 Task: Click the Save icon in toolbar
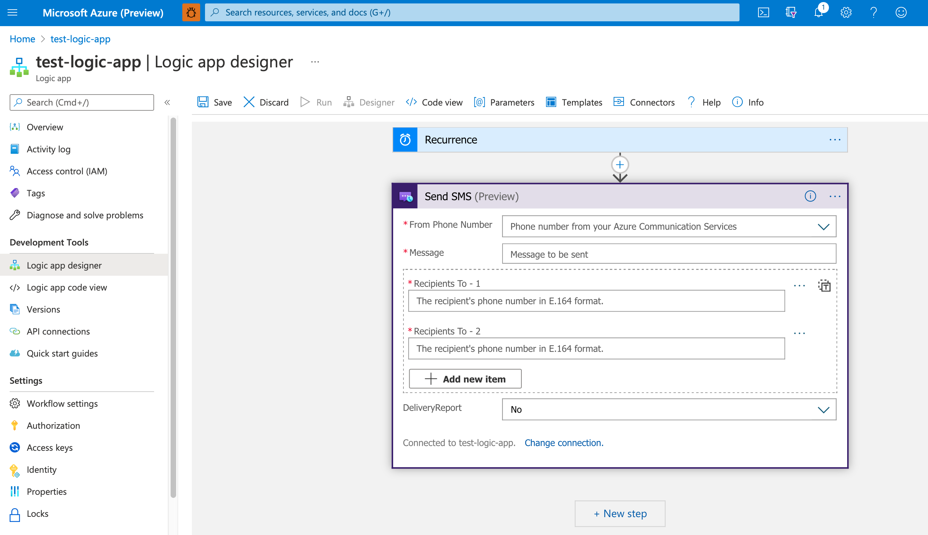pyautogui.click(x=203, y=102)
